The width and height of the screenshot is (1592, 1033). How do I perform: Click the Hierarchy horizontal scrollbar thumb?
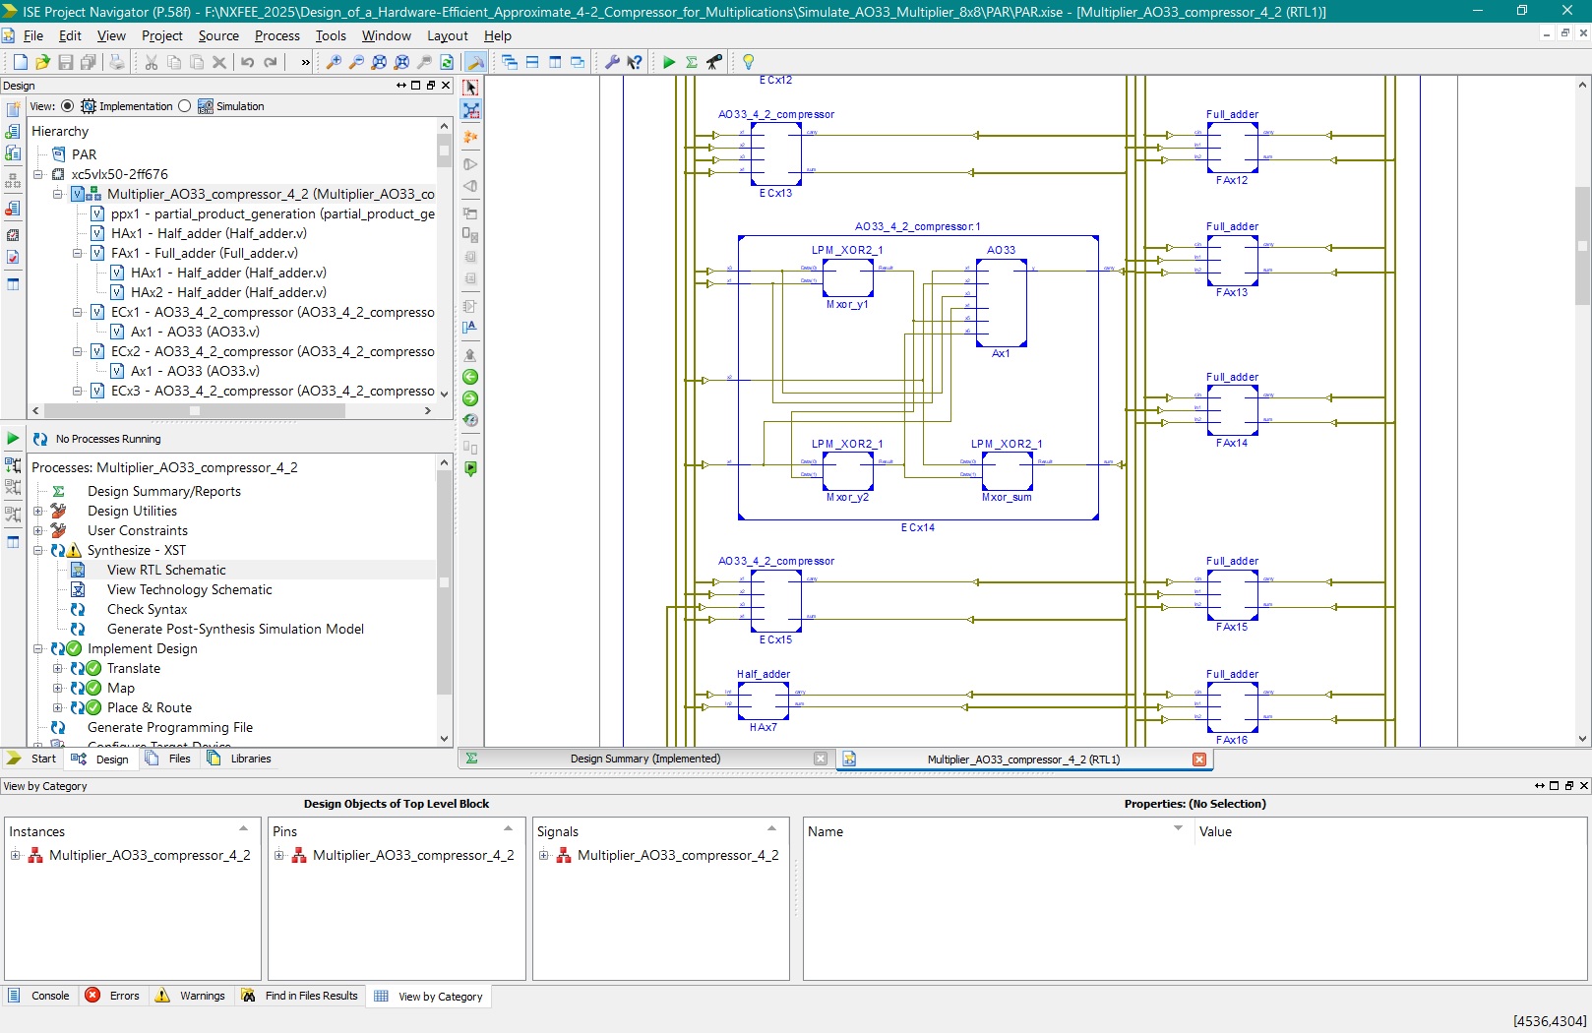point(194,410)
